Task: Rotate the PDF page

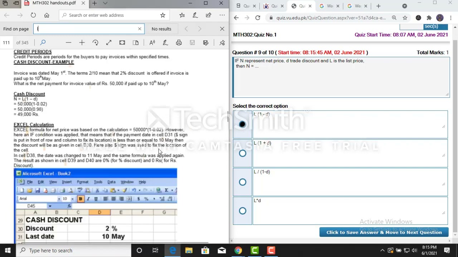Action: click(x=95, y=42)
